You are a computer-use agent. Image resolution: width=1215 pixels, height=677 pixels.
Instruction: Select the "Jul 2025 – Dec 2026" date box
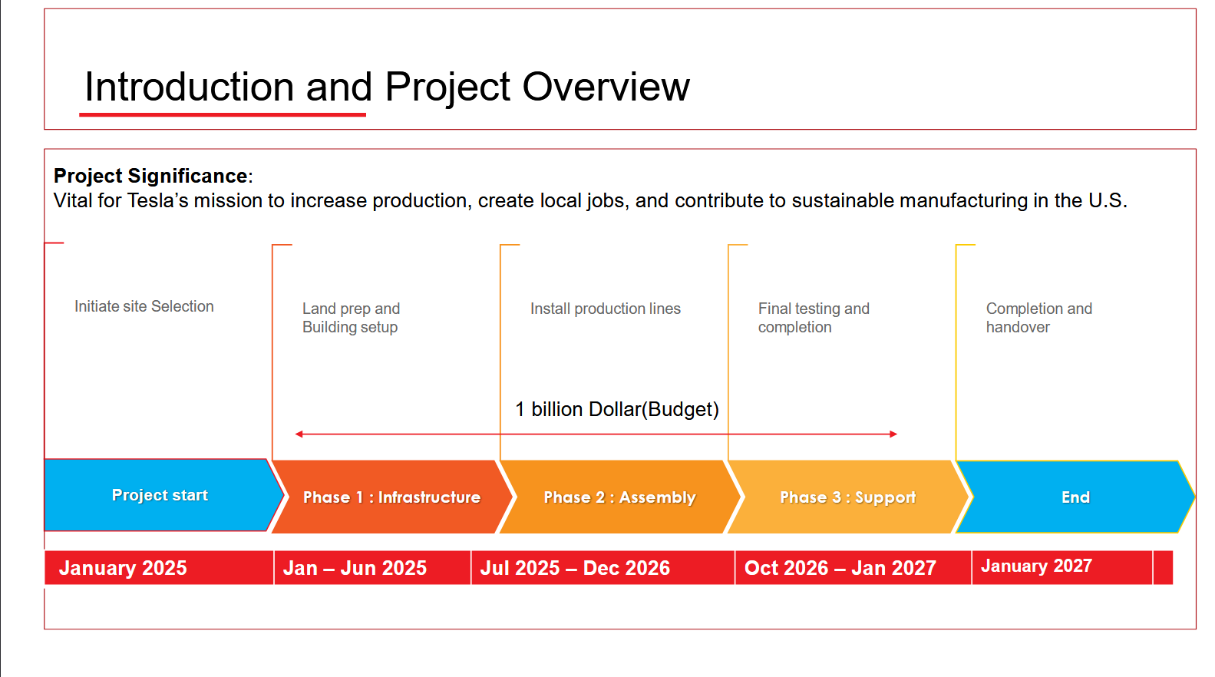(602, 568)
